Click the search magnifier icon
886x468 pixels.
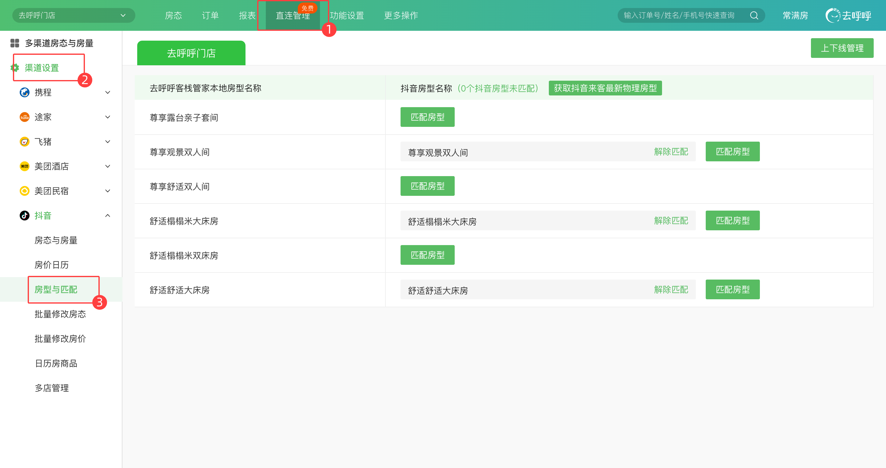pos(754,15)
